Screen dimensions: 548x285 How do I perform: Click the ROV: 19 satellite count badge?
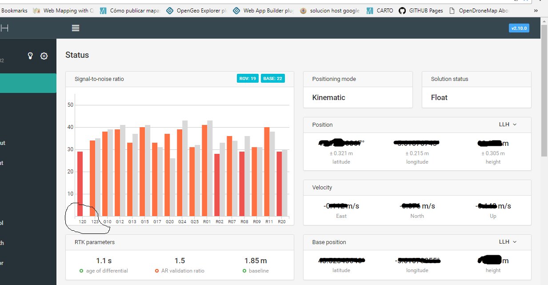tap(248, 79)
